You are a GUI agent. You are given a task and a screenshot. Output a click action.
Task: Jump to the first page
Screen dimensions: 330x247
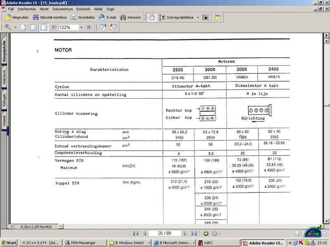tap(136, 233)
